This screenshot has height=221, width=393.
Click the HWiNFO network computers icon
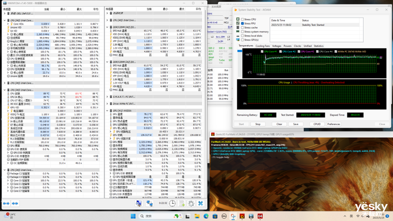pos(149,203)
